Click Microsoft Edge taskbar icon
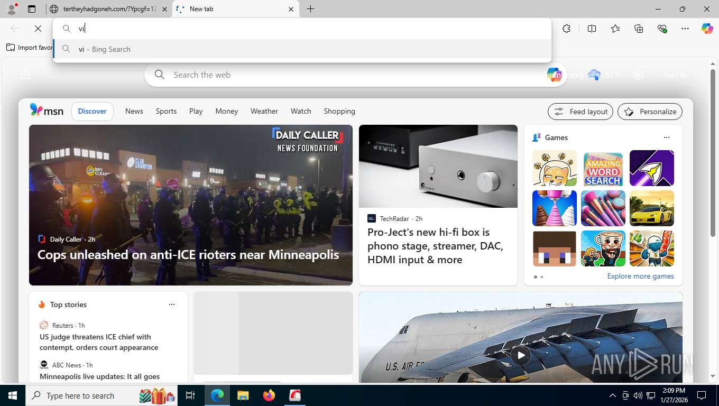Viewport: 719px width, 406px height. click(x=217, y=395)
